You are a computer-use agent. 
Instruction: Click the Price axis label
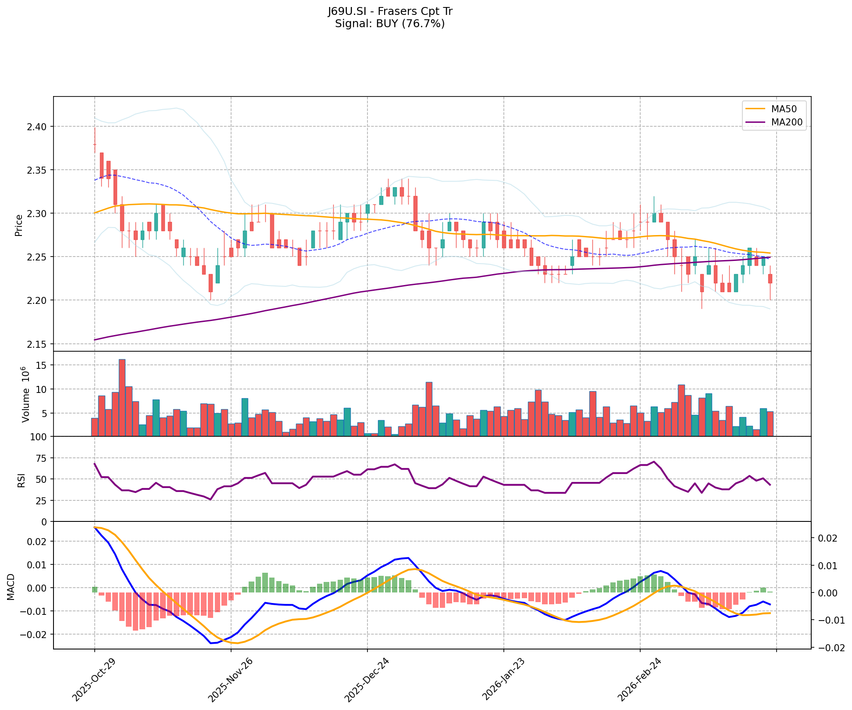coord(19,225)
